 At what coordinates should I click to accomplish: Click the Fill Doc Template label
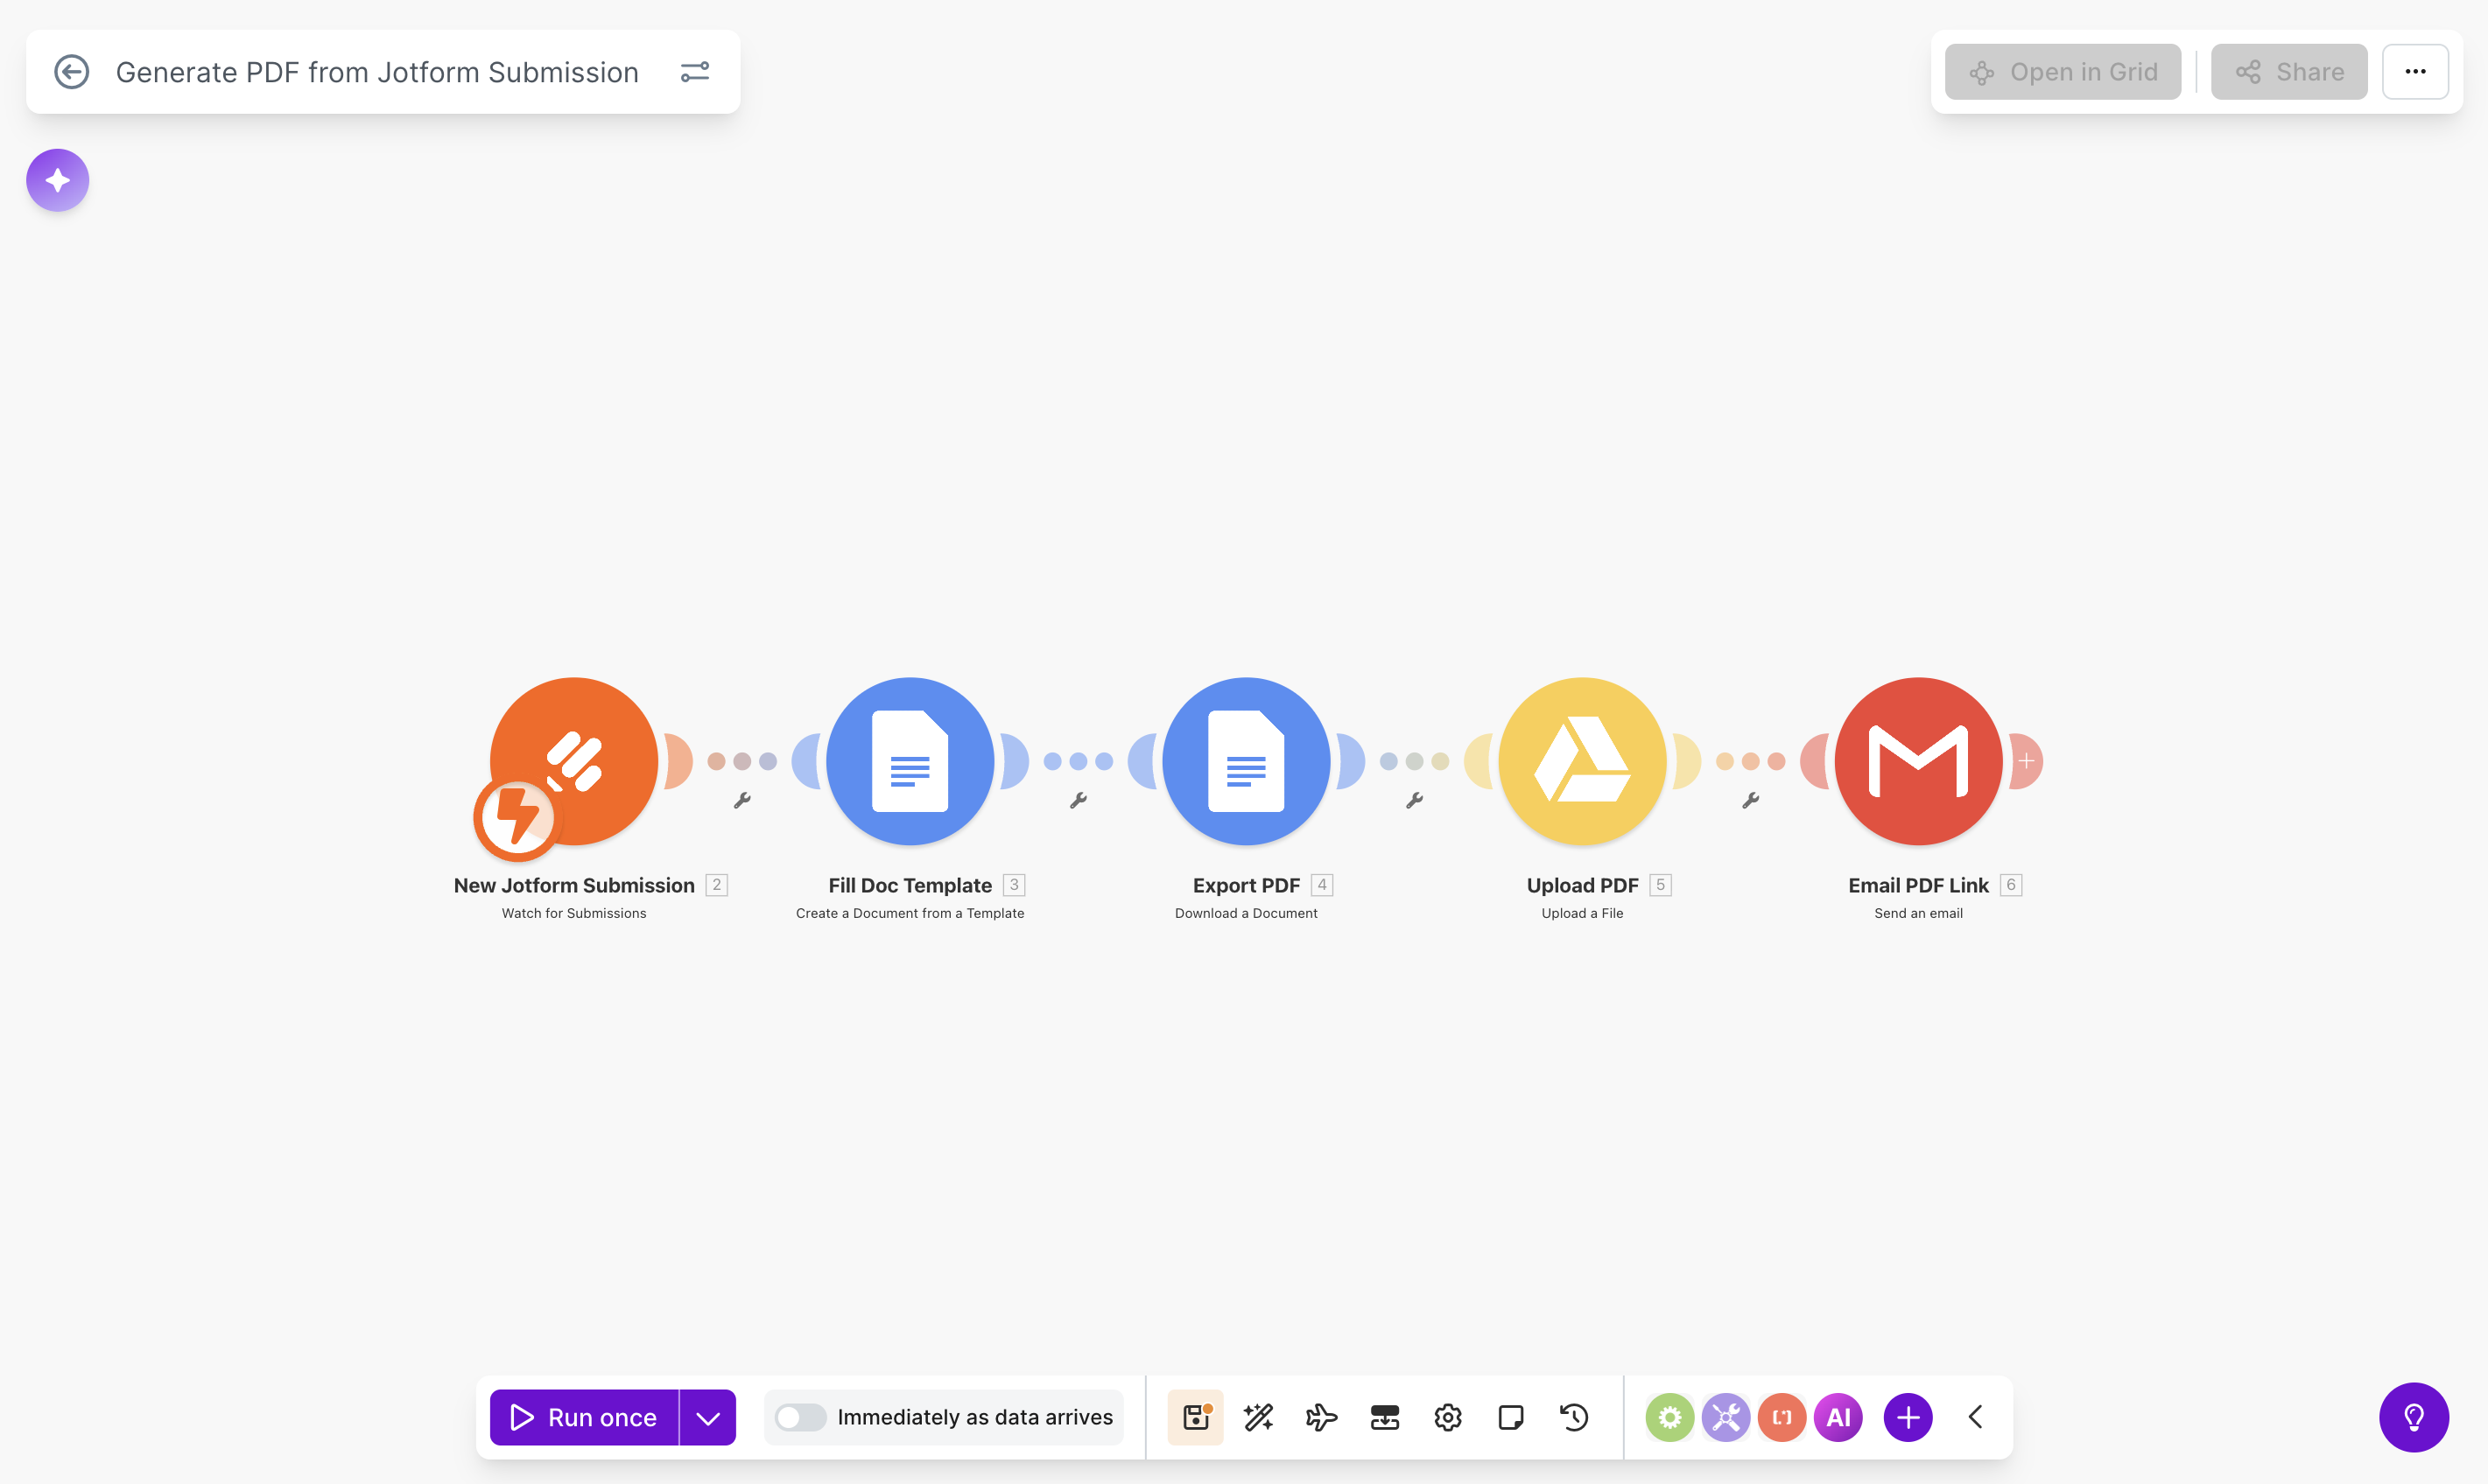pos(910,885)
